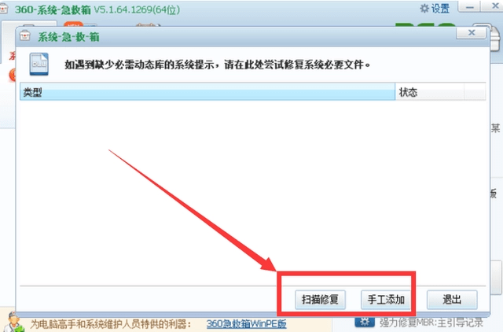503x332 pixels.
Task: Click the blue gear icon beside 强力修复MBR
Action: [x=365, y=322]
